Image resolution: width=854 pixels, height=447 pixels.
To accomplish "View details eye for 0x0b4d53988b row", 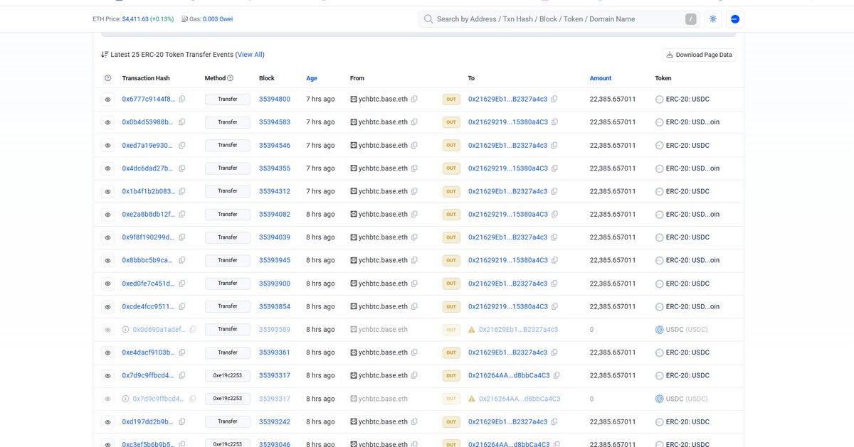I will (107, 122).
